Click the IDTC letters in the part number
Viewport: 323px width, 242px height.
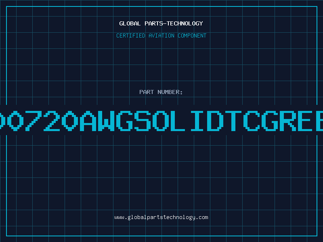pos(225,121)
